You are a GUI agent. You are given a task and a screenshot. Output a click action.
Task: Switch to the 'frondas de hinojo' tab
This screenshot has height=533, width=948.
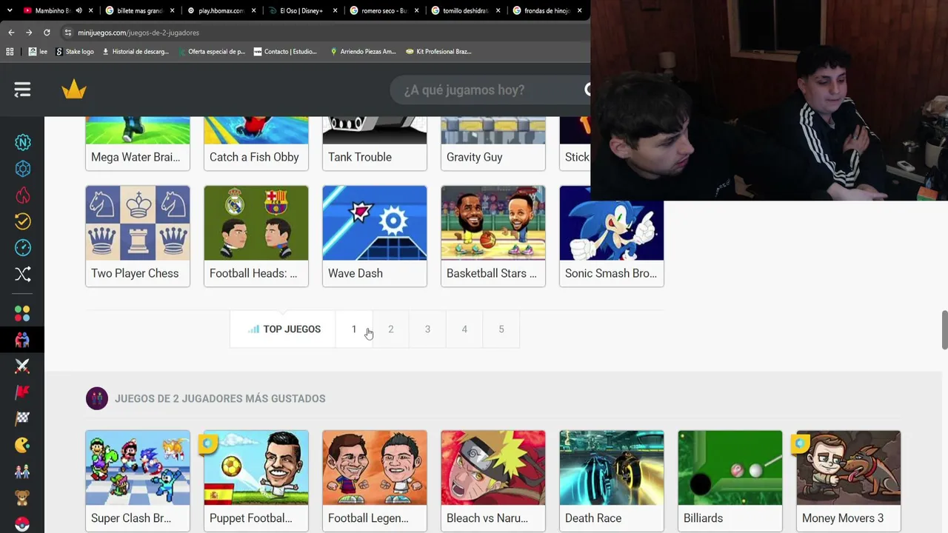coord(547,10)
